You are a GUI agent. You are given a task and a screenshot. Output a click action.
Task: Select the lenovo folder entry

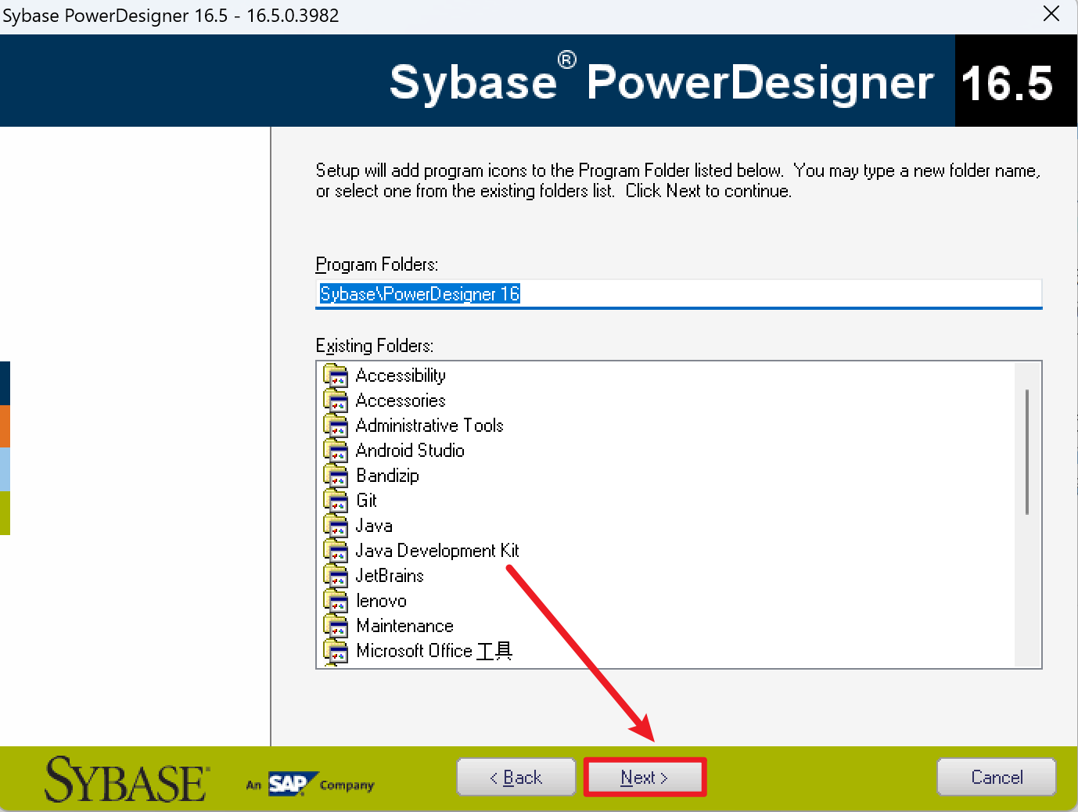coord(381,601)
